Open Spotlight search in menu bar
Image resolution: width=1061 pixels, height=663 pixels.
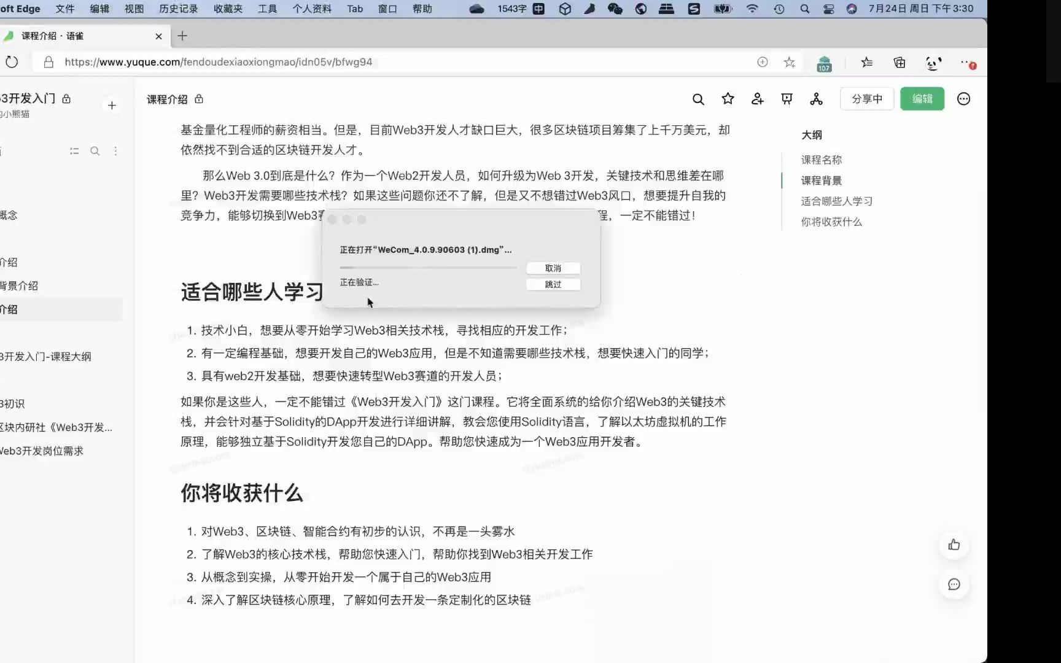click(804, 9)
